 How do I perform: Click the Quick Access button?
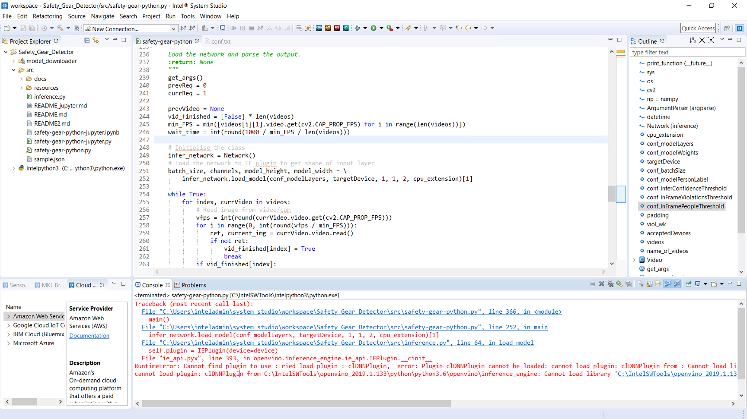point(698,28)
